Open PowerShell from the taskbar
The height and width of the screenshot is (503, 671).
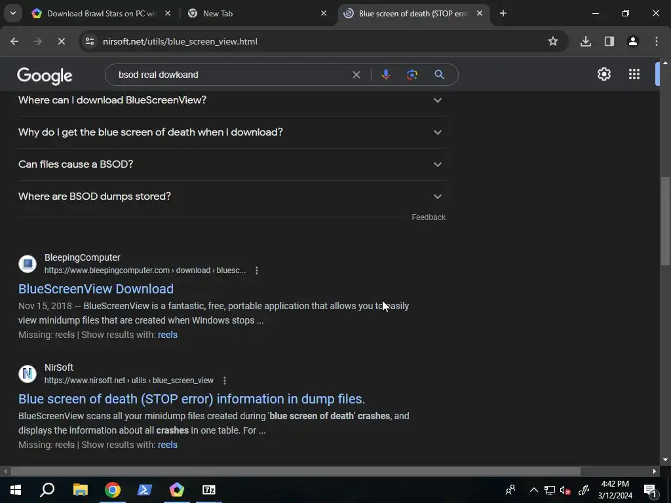pos(145,490)
